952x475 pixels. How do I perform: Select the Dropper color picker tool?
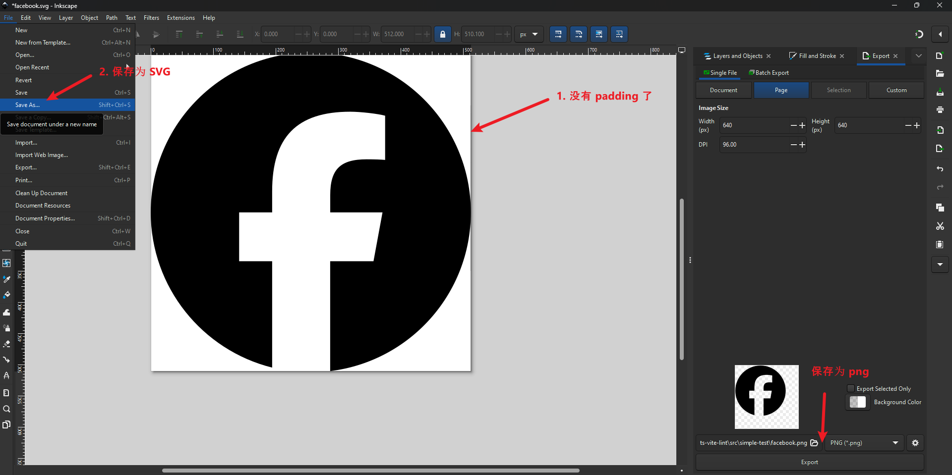pyautogui.click(x=6, y=279)
